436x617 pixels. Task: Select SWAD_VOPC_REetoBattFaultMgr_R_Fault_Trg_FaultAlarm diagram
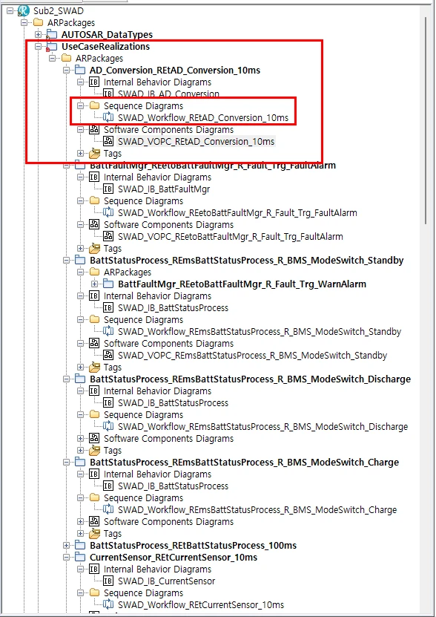(231, 237)
